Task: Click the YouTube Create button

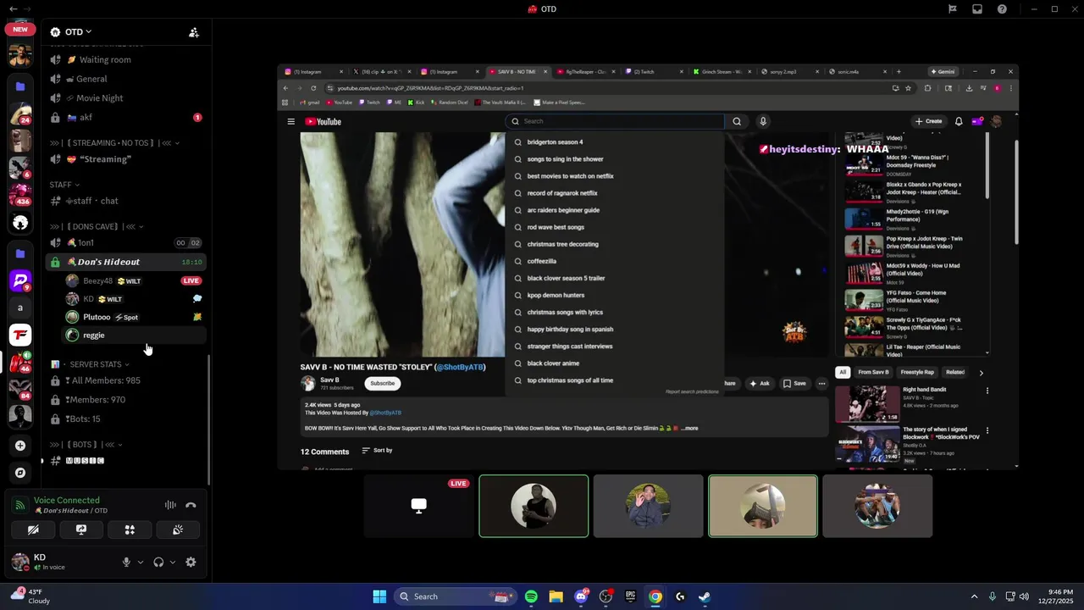Action: click(928, 121)
